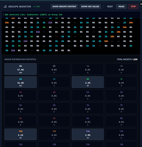142x147 pixels.
Task: Stop the groups monitor
Action: coord(133,6)
